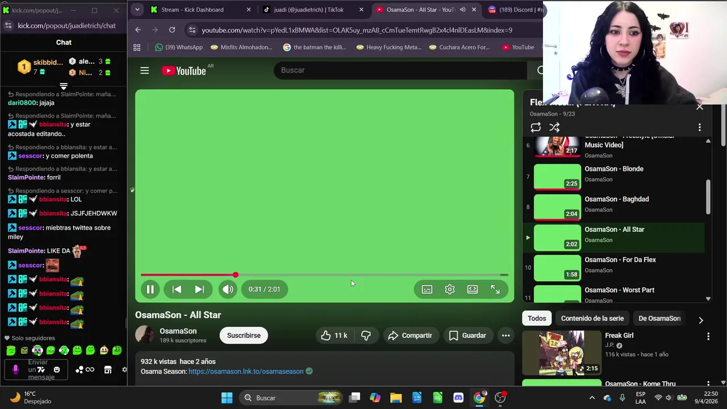The height and width of the screenshot is (409, 727).
Task: Select the Contenido de la serie chip
Action: coord(592,318)
